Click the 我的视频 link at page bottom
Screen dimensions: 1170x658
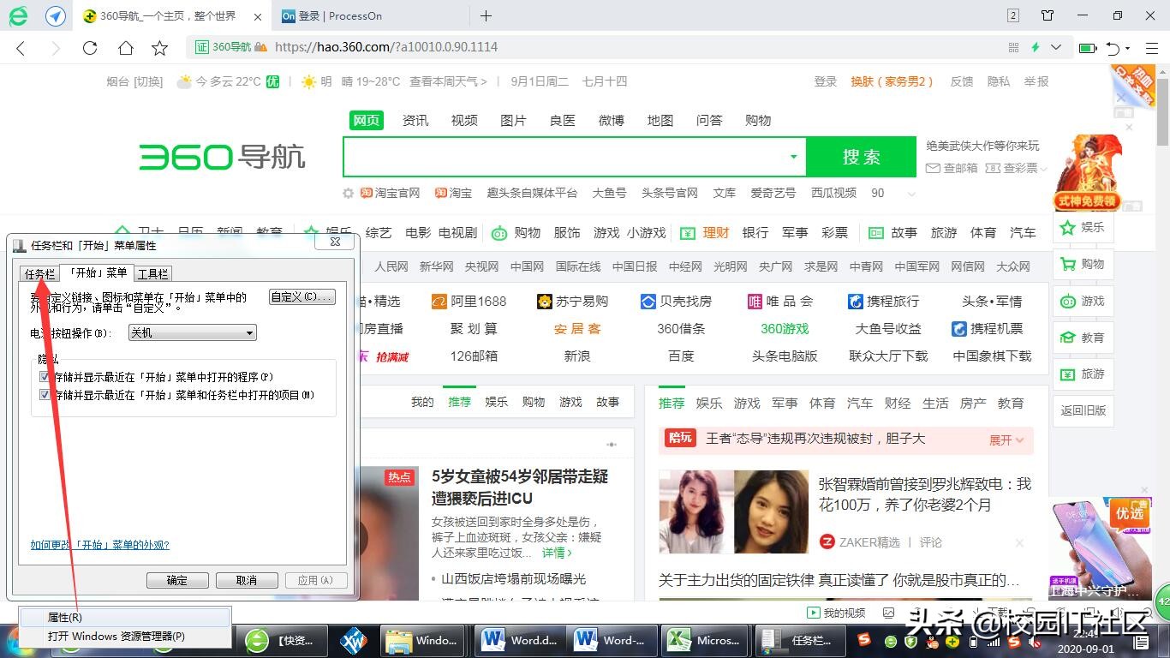point(836,613)
